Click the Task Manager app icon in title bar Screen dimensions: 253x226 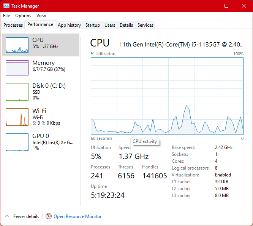tap(6, 6)
